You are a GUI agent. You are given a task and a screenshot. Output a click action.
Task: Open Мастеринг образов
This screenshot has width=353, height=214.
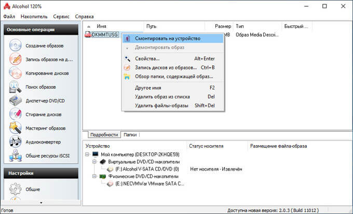46,128
